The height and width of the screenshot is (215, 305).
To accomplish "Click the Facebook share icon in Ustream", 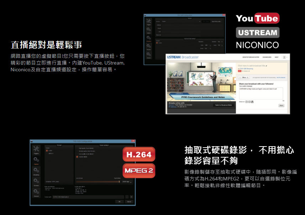I will point(249,102).
